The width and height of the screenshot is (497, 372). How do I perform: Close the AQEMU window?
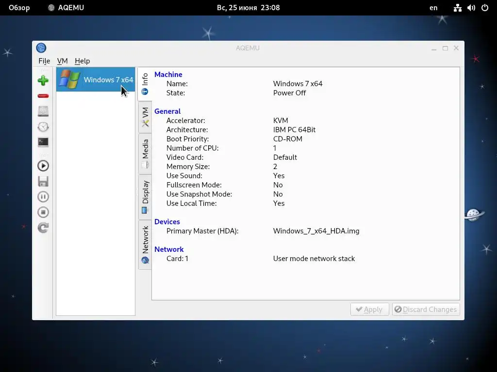456,48
